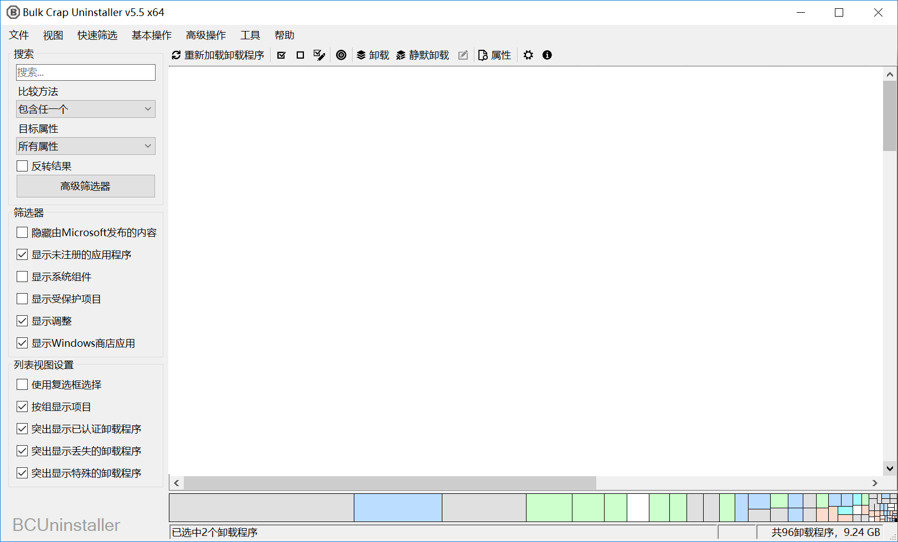Maximize the Bulk Crap Uninstaller window

[x=839, y=12]
